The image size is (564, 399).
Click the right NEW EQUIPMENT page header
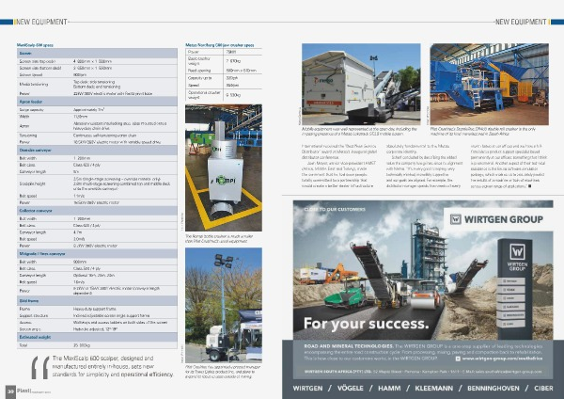click(x=521, y=22)
